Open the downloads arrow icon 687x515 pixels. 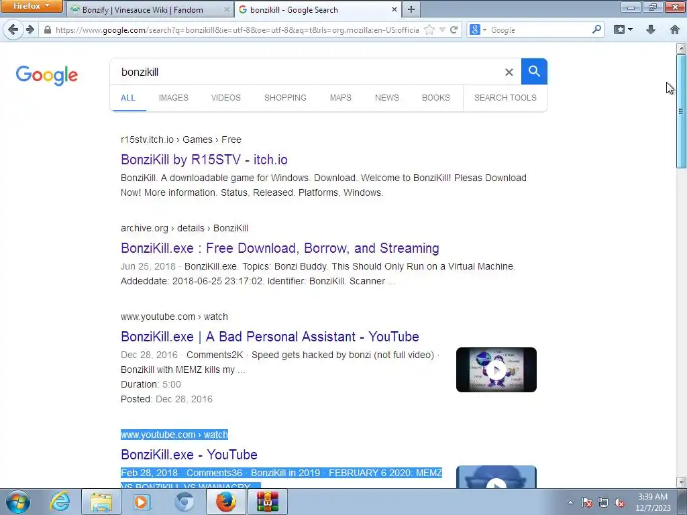[x=651, y=30]
